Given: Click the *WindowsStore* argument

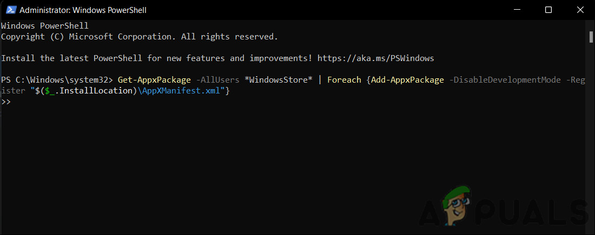Looking at the screenshot, I should pyautogui.click(x=278, y=79).
